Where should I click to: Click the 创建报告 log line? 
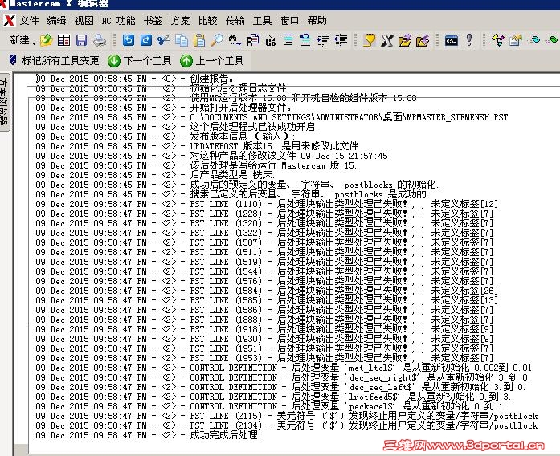pos(135,79)
